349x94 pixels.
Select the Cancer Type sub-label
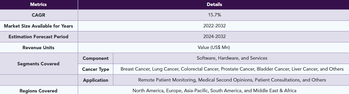[95, 69]
